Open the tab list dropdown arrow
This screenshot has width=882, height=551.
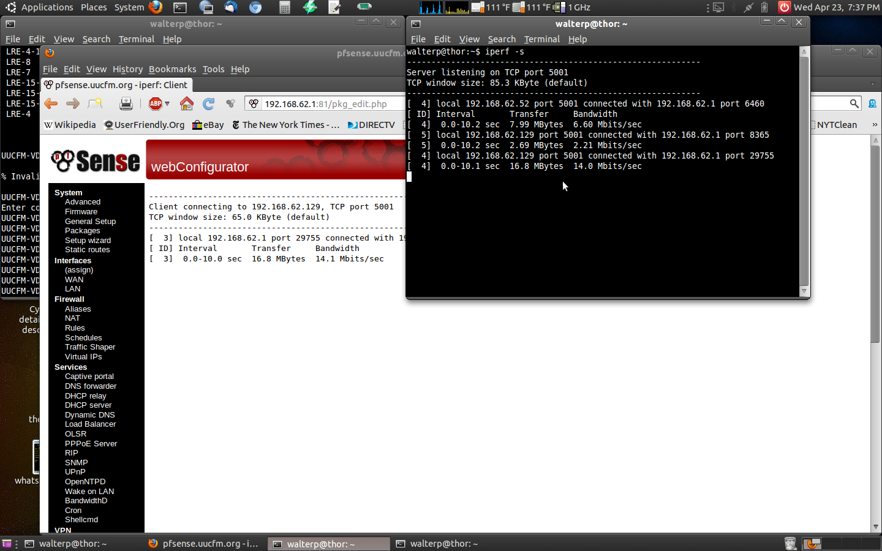coord(873,84)
